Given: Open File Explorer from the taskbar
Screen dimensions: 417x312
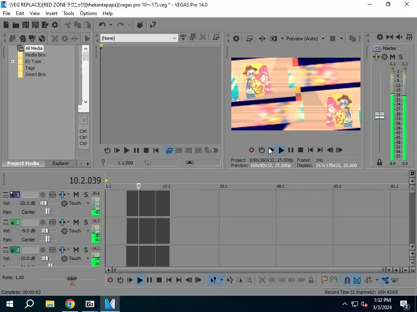Looking at the screenshot, I should (50, 304).
